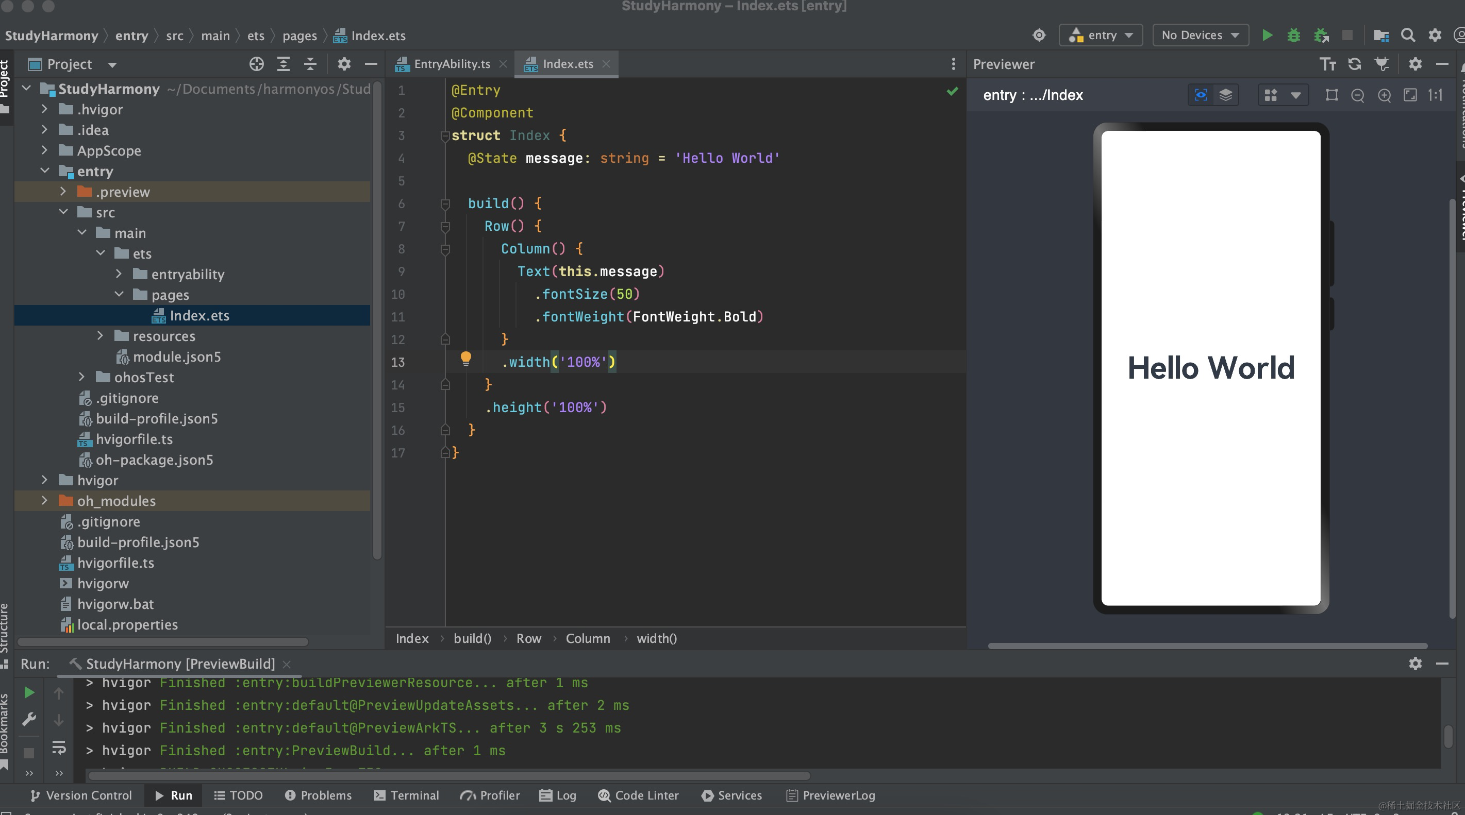Open the No Devices dropdown
This screenshot has height=815, width=1465.
[1200, 35]
